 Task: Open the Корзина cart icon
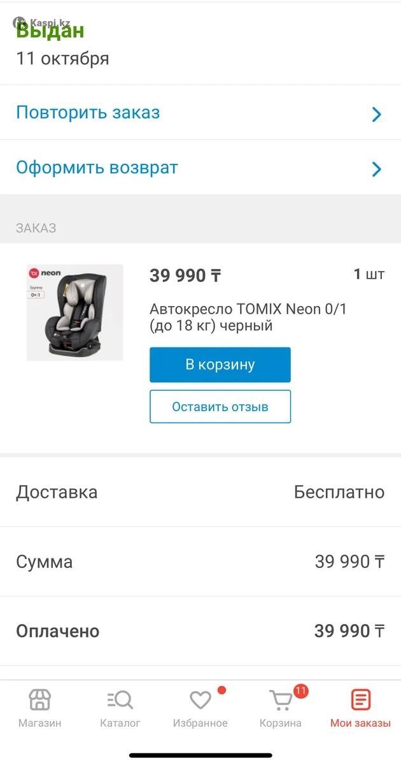point(280,701)
